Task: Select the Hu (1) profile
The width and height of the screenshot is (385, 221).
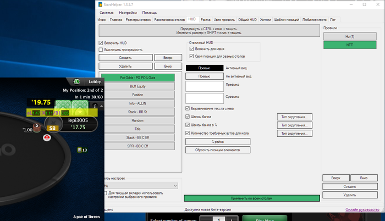Action: (x=350, y=36)
